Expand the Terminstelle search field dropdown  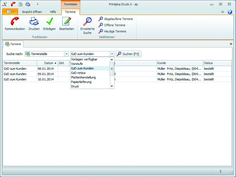tap(66, 54)
